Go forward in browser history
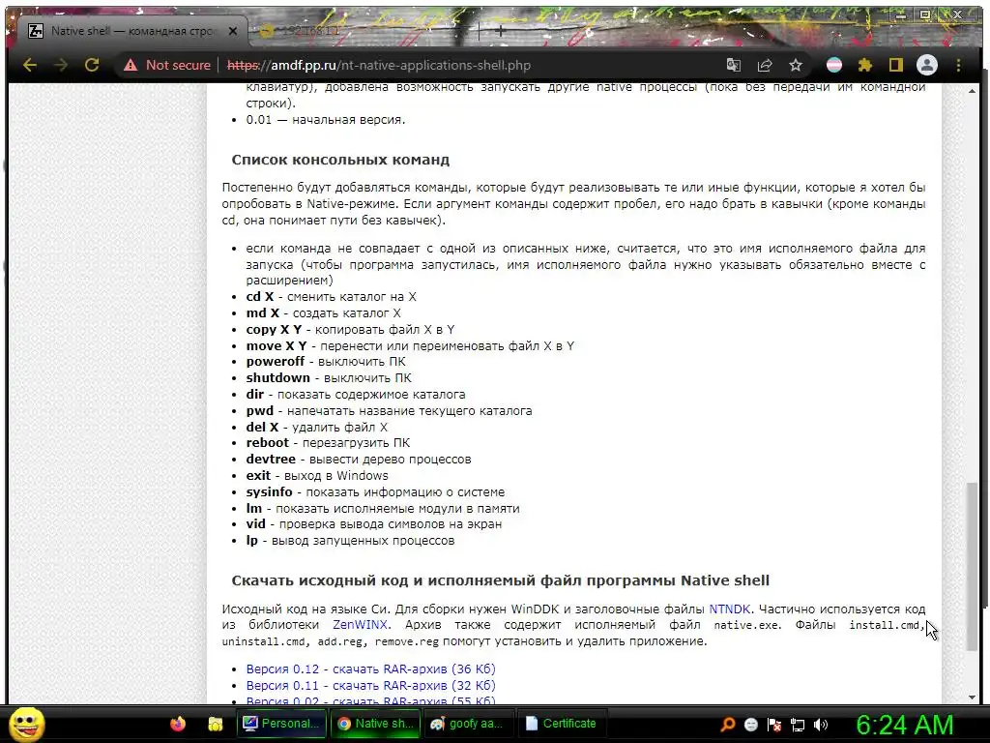The width and height of the screenshot is (990, 743). [x=61, y=65]
